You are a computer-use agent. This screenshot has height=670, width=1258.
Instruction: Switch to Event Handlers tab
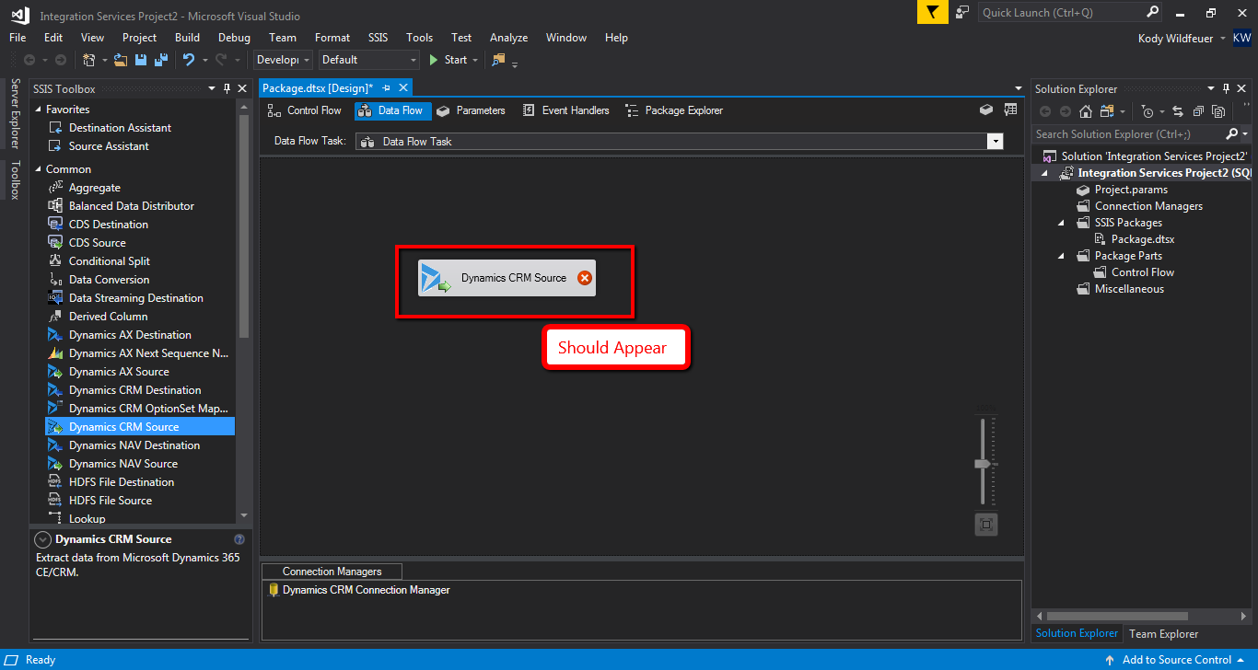pos(565,110)
